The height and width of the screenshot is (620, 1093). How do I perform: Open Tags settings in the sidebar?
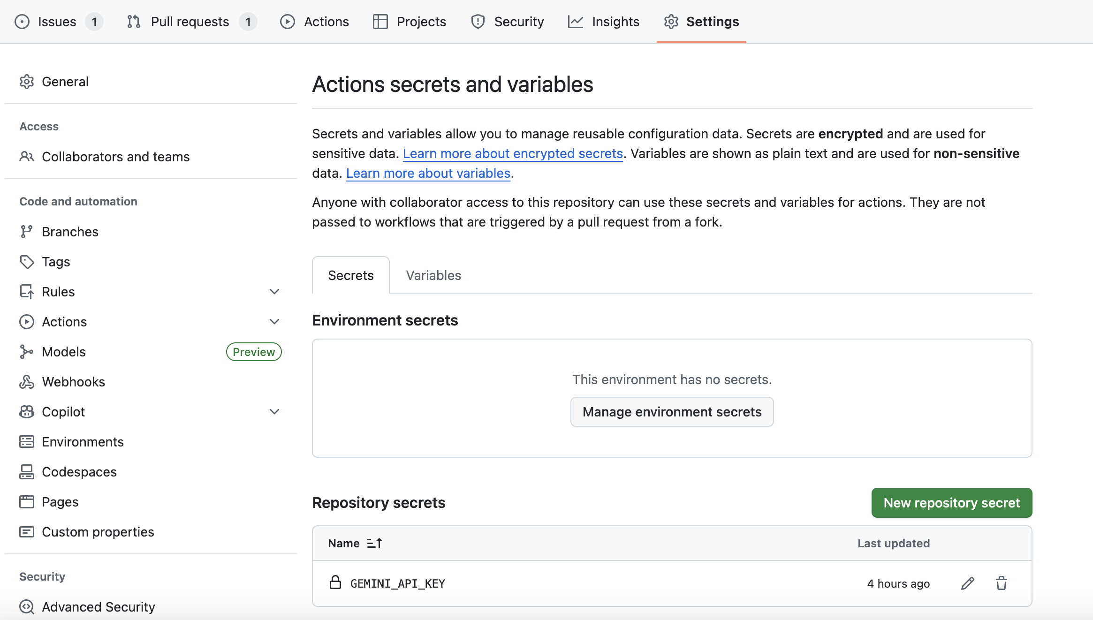(56, 262)
